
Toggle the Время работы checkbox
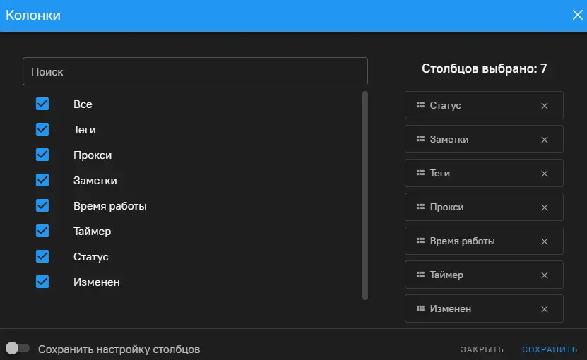point(42,205)
